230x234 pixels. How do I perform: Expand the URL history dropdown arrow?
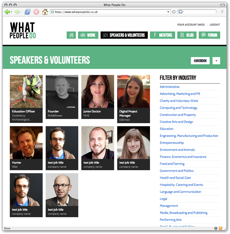168,12
